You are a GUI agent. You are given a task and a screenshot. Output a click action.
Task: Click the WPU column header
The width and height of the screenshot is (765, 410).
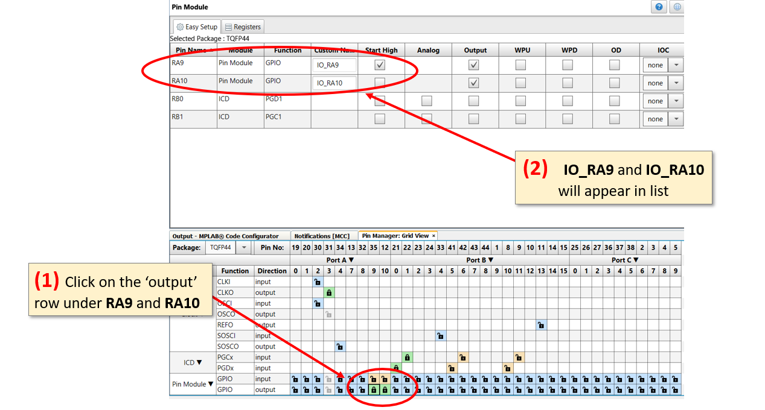(x=522, y=51)
